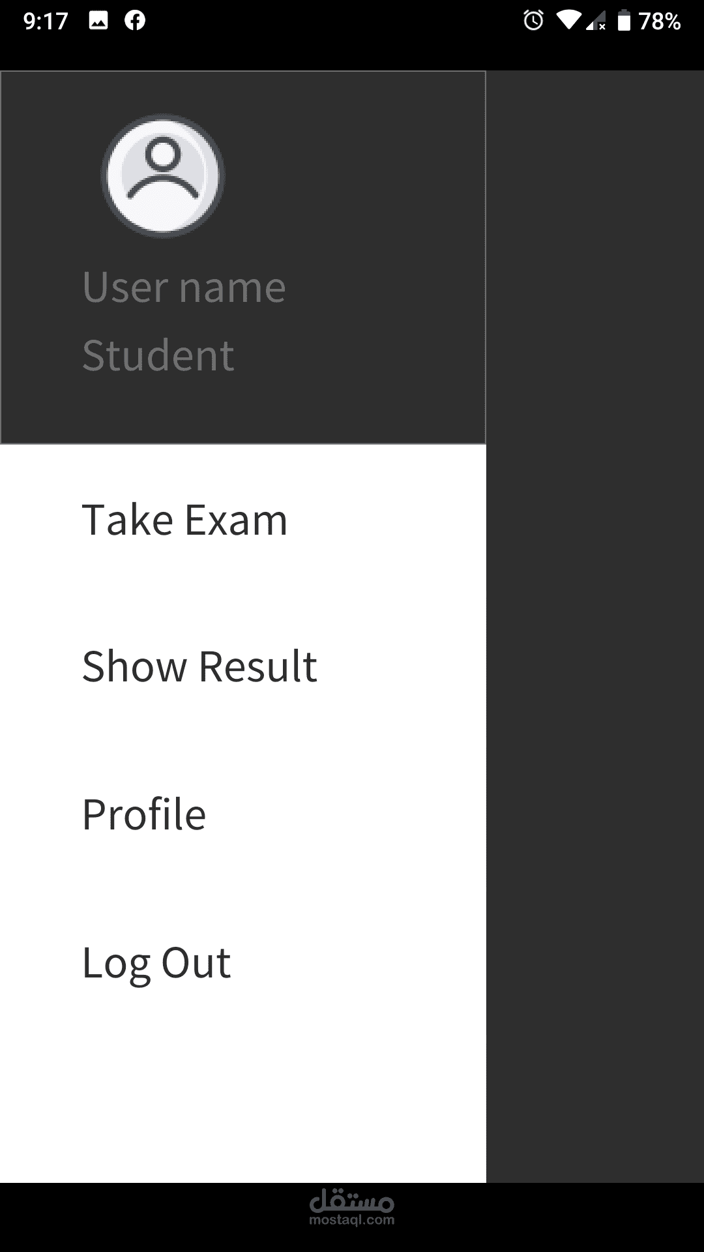The height and width of the screenshot is (1252, 704).
Task: Click the mostaql.com text link
Action: click(352, 1220)
